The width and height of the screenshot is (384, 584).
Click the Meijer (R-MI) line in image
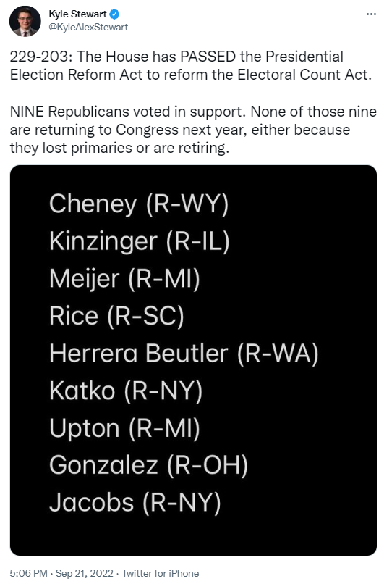click(x=124, y=279)
